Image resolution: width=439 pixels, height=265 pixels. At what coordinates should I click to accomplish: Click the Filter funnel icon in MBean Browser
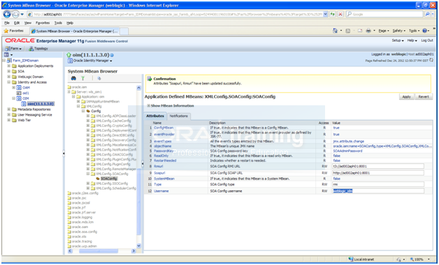[83, 79]
